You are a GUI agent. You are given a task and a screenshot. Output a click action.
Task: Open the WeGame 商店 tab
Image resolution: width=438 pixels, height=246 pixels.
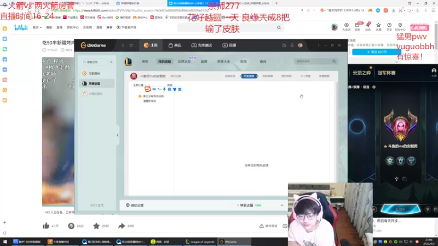[x=175, y=45]
